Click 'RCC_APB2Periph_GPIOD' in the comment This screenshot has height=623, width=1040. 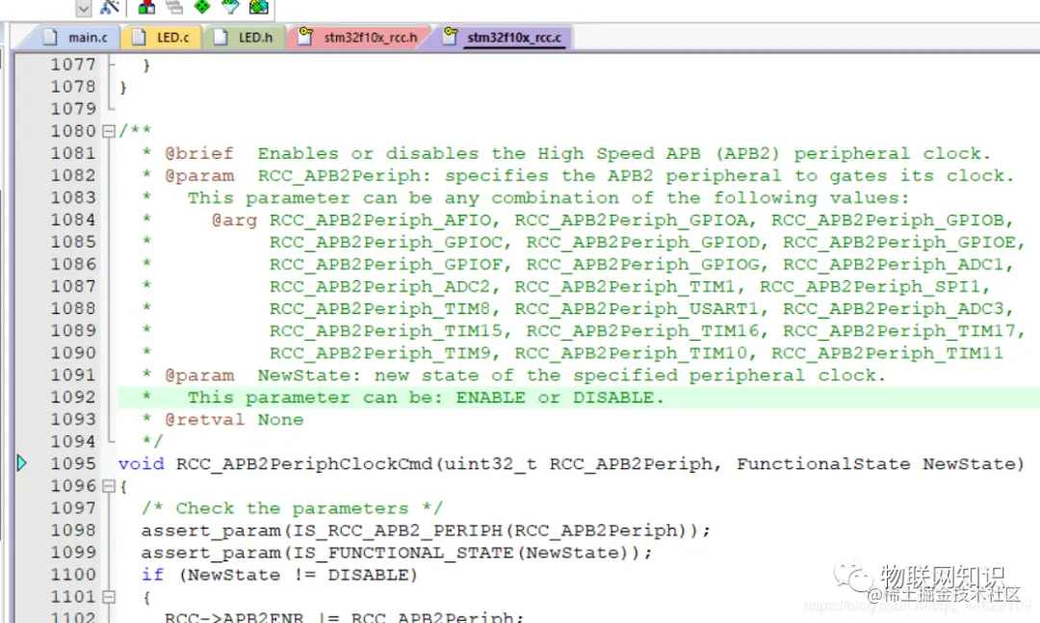[x=642, y=242]
